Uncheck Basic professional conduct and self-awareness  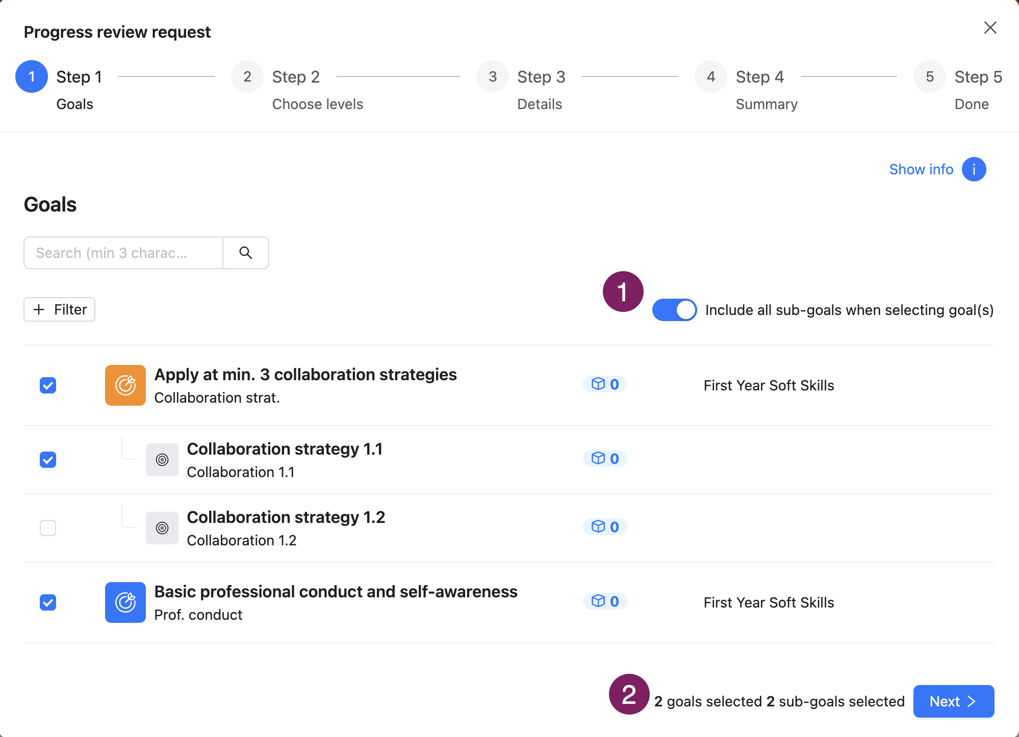[48, 602]
